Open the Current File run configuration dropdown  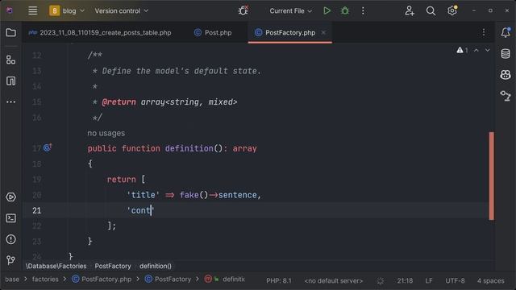[290, 10]
